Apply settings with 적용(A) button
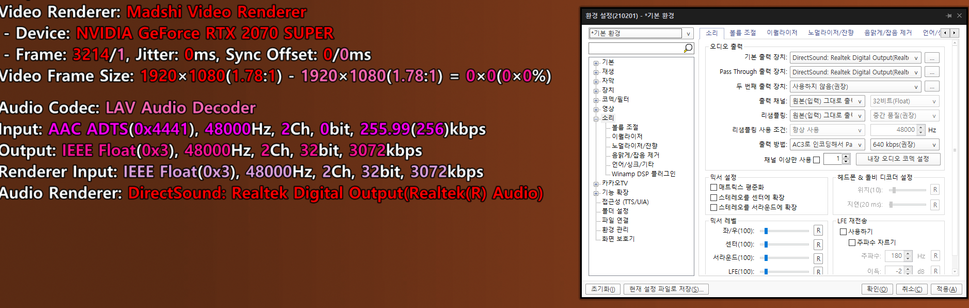 click(x=946, y=289)
